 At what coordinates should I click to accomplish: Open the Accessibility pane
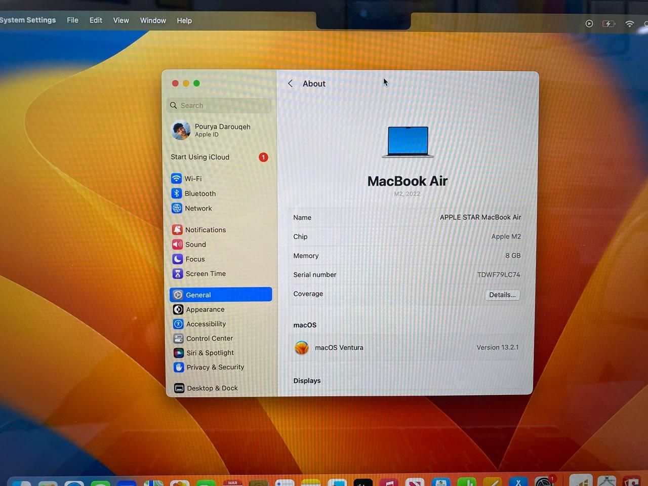pos(206,324)
